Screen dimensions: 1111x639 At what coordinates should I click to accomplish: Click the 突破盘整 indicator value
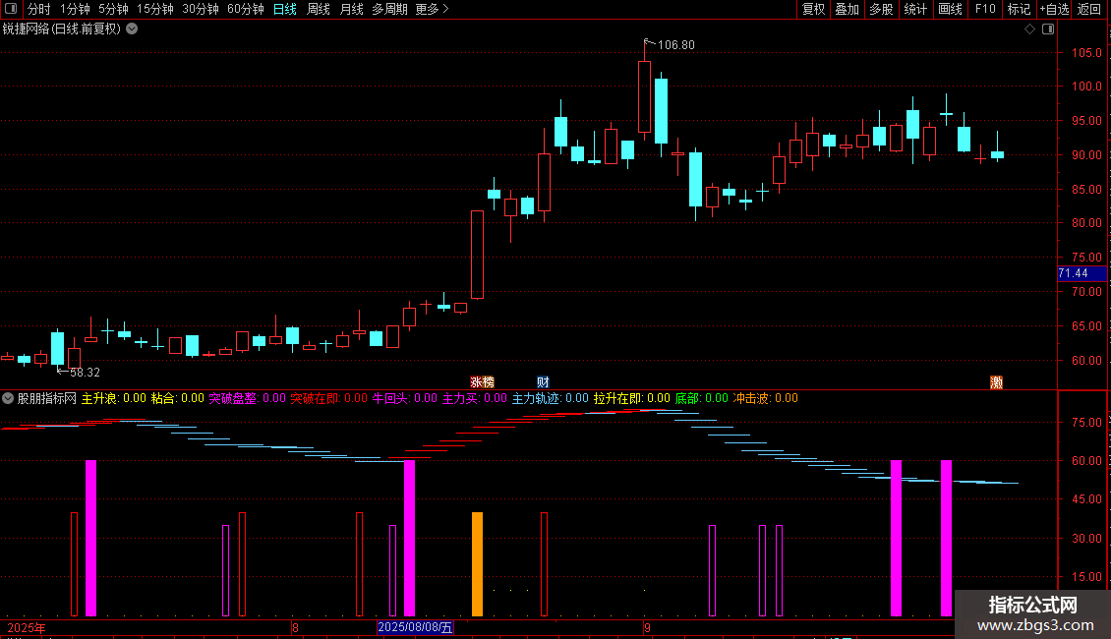tap(248, 398)
